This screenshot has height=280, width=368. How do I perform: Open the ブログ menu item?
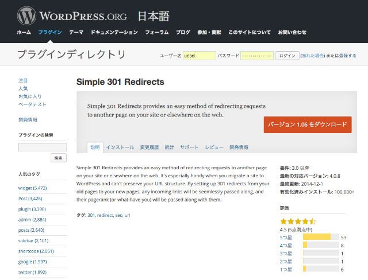(x=183, y=32)
